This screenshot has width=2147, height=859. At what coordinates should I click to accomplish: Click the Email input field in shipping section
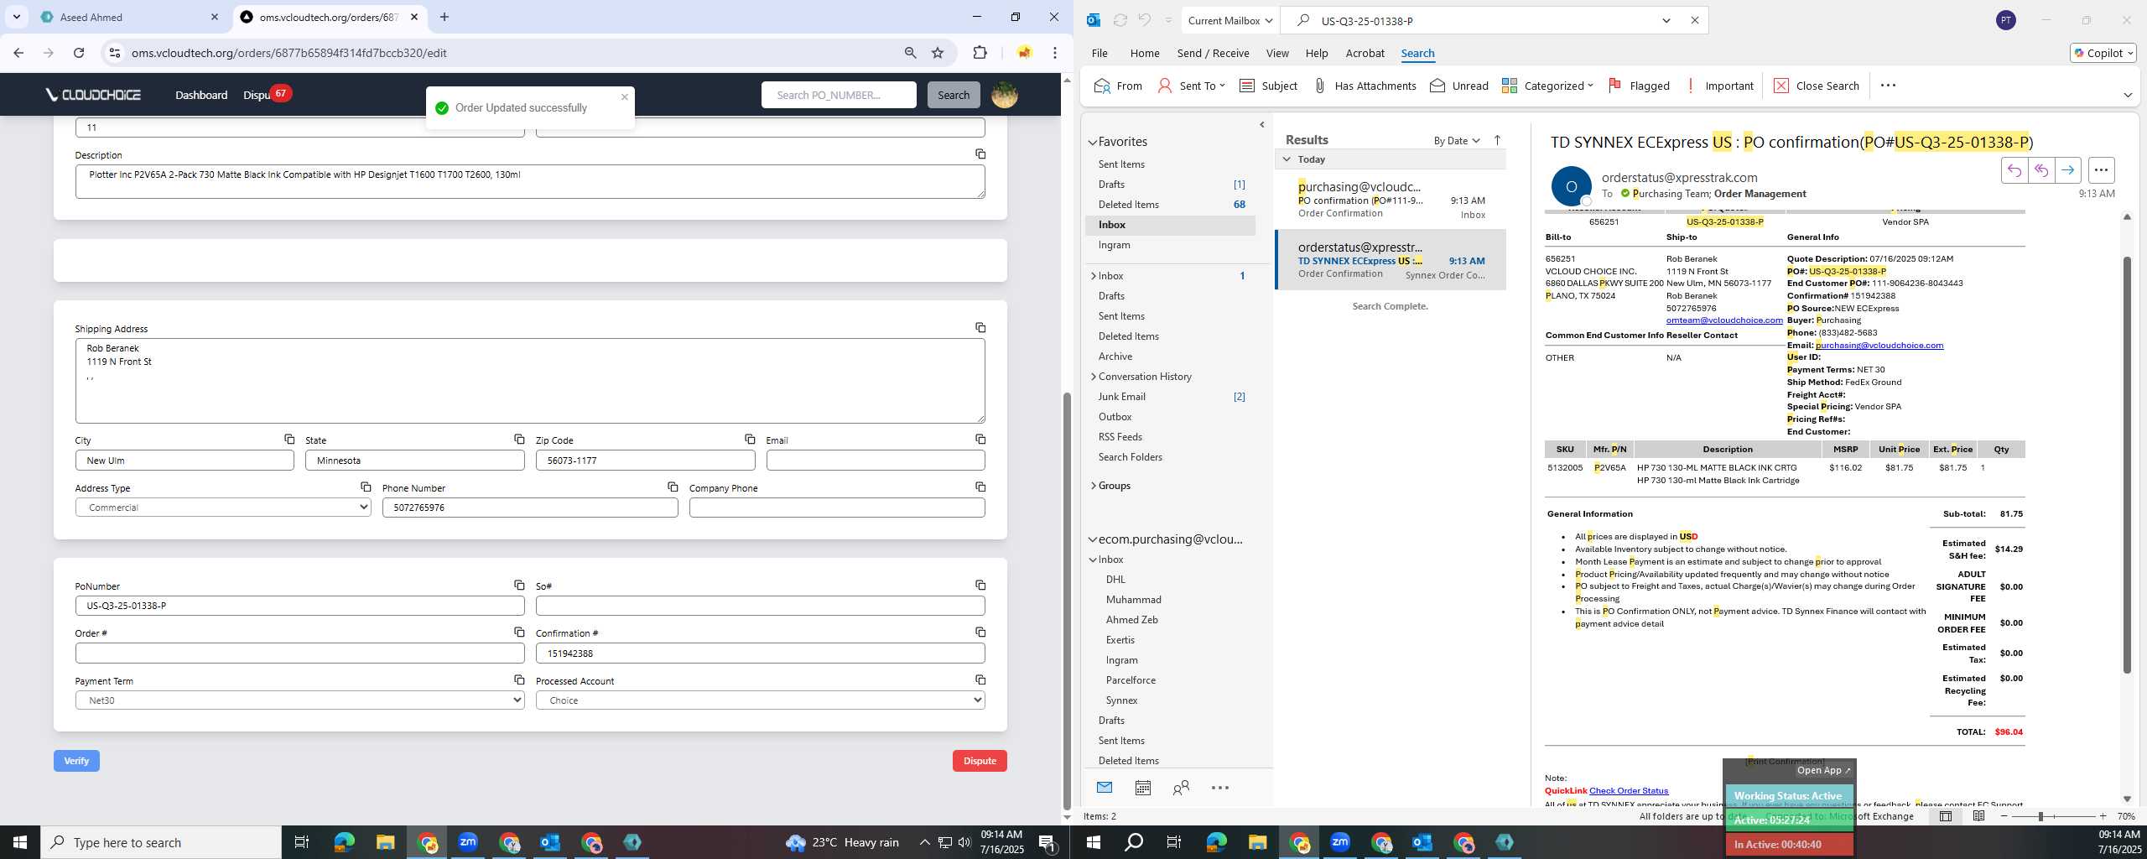875,461
